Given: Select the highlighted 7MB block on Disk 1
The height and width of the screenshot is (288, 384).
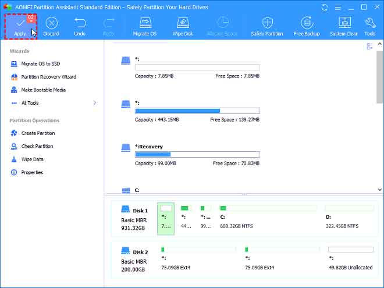Looking at the screenshot, I should tap(166, 219).
